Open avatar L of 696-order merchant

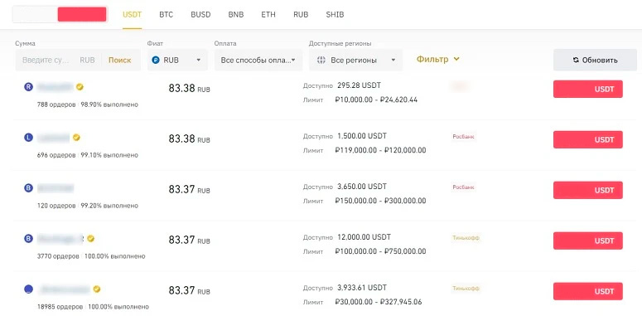click(28, 138)
